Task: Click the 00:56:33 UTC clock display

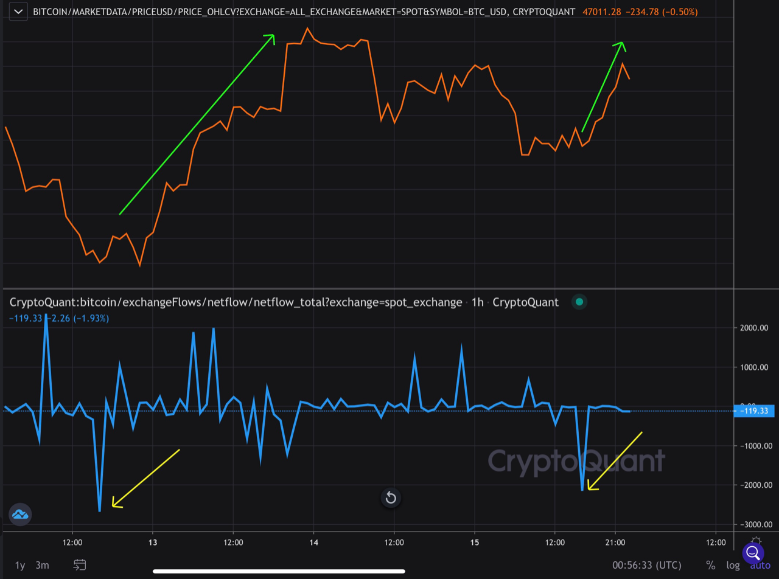Action: [x=646, y=565]
